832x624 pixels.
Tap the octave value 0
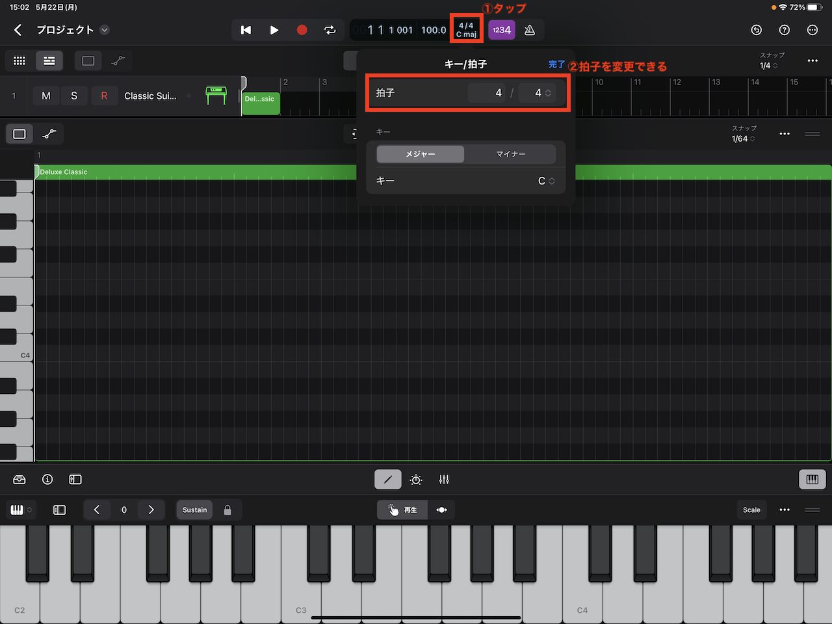[x=124, y=510]
